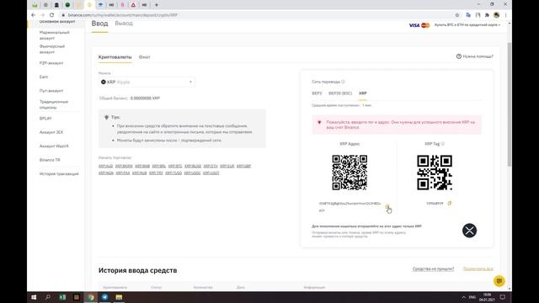
Task: Click the info icon next to Сеть перевода
Action: (x=343, y=82)
